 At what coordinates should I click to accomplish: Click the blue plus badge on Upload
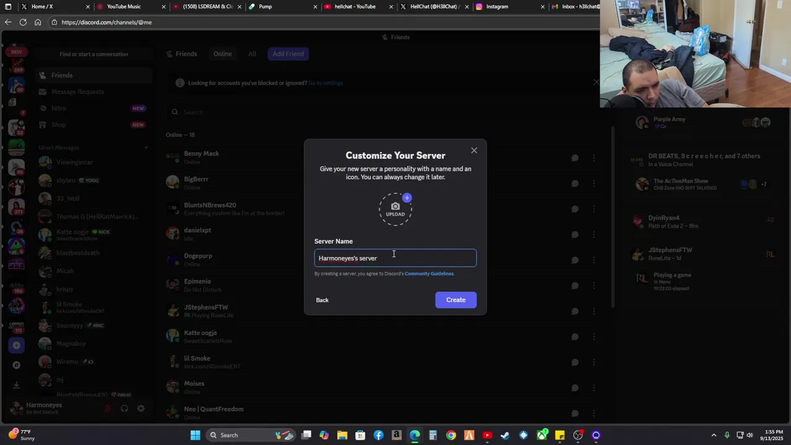(407, 198)
